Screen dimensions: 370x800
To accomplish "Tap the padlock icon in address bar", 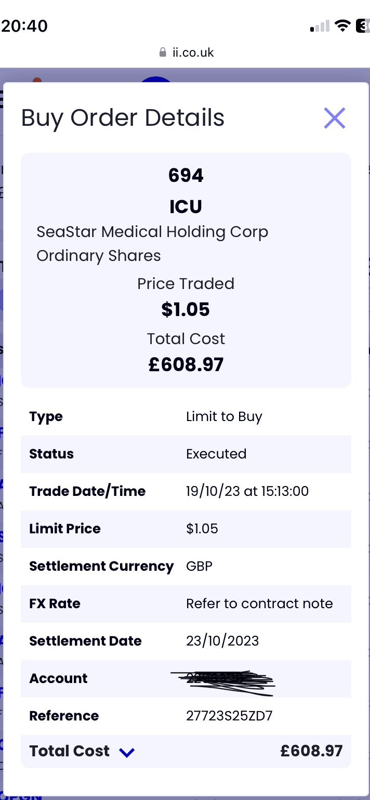I will (163, 53).
